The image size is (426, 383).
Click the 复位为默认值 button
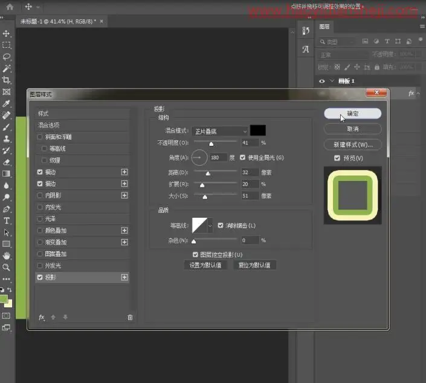coord(254,265)
